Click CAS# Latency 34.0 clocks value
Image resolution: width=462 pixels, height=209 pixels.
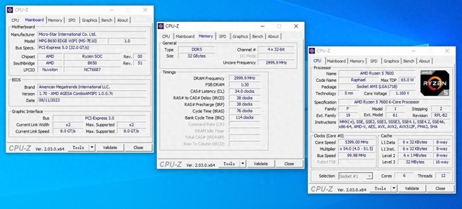(x=244, y=91)
